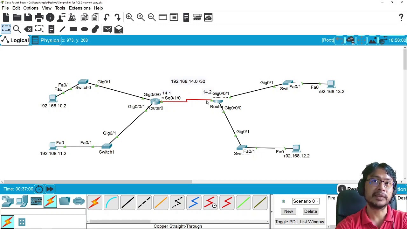Open the File menu
This screenshot has height=229, width=407.
pyautogui.click(x=5, y=8)
